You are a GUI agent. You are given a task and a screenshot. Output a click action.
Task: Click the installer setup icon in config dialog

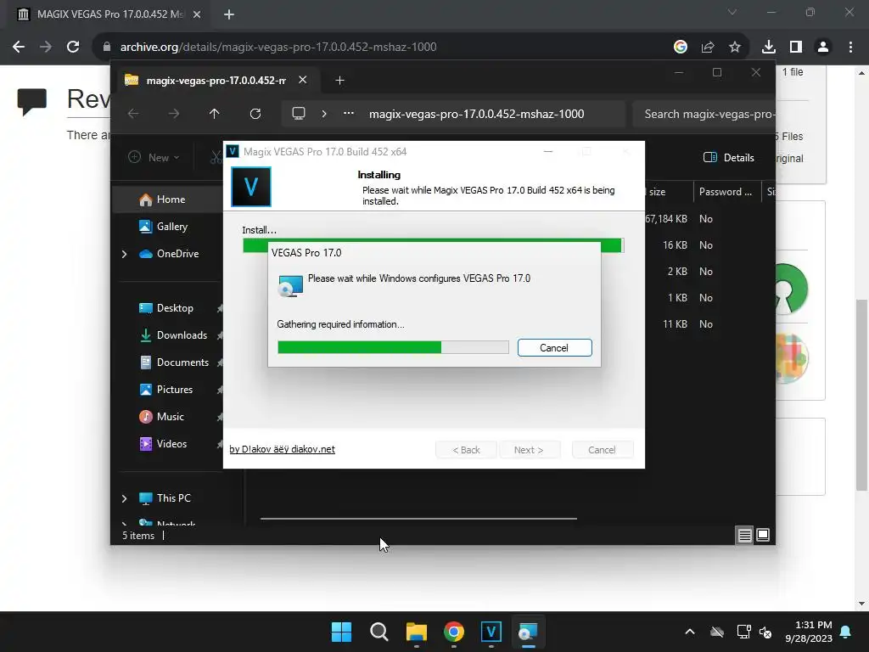tap(290, 285)
